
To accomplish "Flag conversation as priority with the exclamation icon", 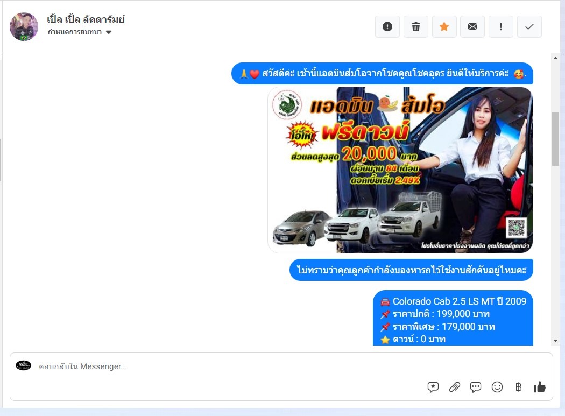I will coord(501,27).
